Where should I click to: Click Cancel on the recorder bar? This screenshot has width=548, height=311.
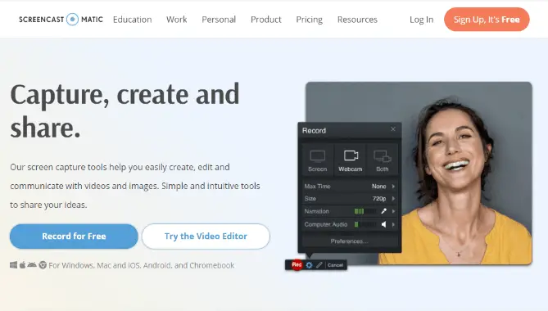tap(336, 265)
